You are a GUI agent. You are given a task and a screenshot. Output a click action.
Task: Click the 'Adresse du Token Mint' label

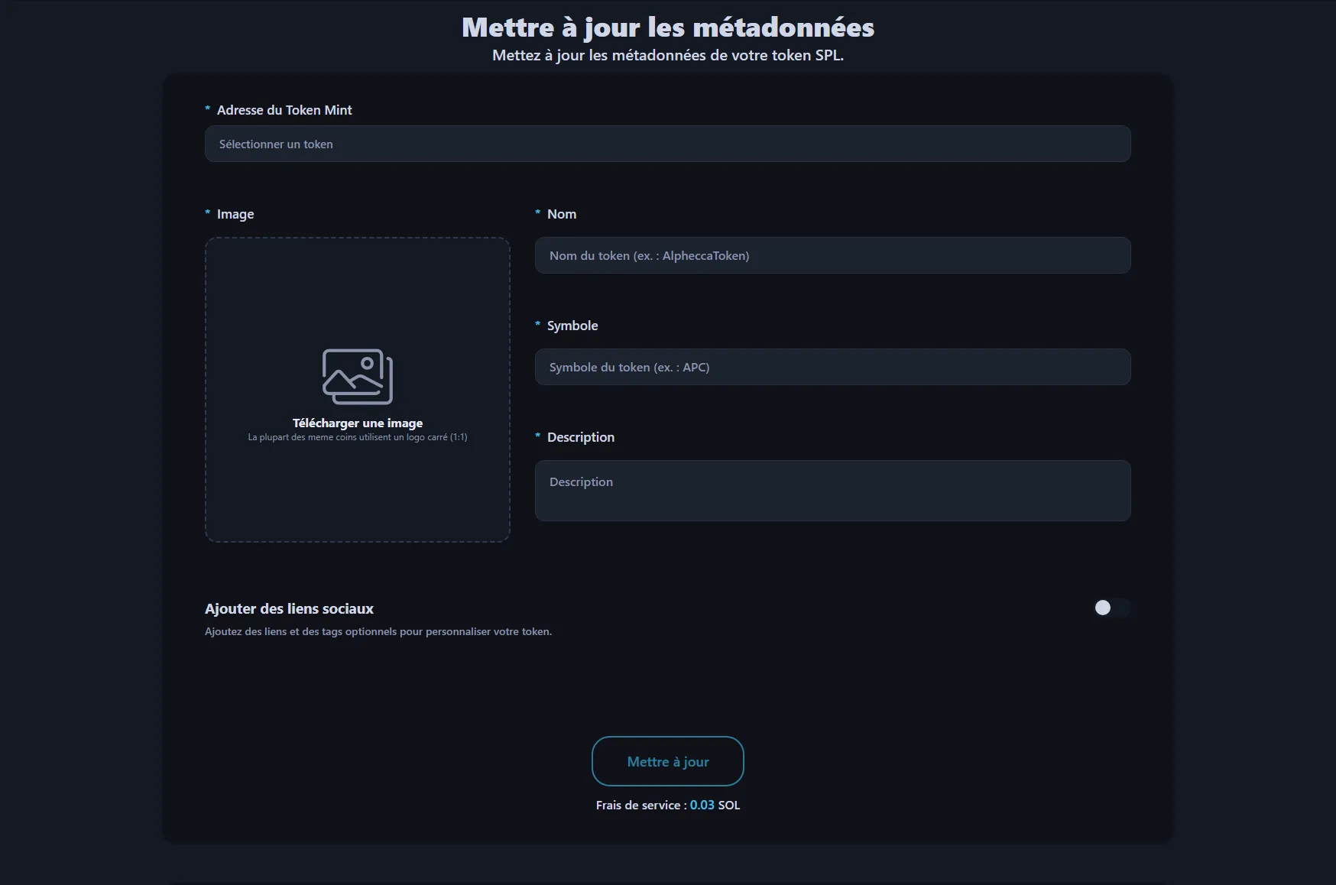284,110
